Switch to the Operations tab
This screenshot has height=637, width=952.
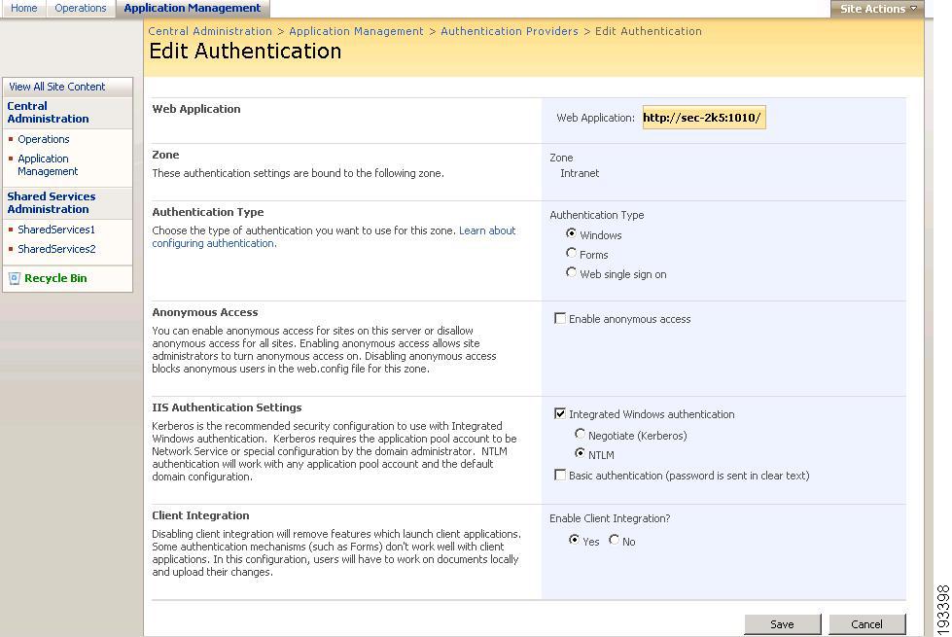[80, 9]
